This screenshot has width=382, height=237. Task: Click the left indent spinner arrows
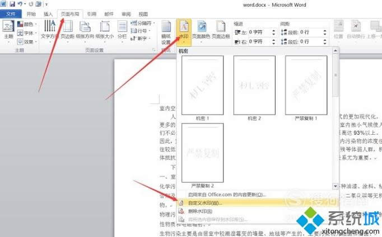point(273,32)
